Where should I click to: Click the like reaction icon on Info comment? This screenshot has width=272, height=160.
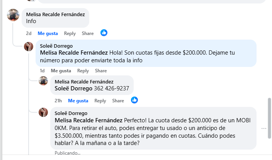click(104, 33)
